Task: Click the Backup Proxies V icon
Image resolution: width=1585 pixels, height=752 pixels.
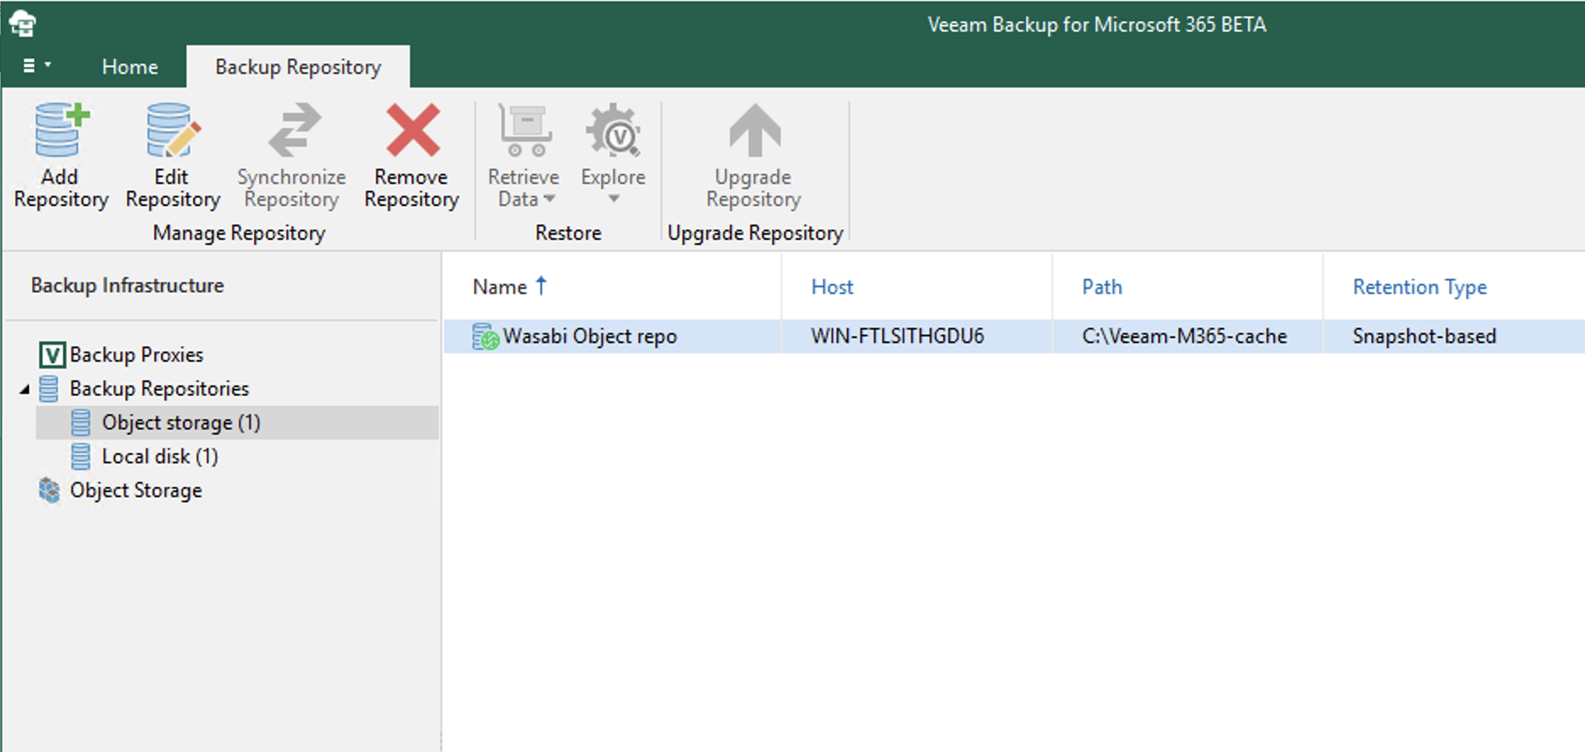Action: point(52,355)
